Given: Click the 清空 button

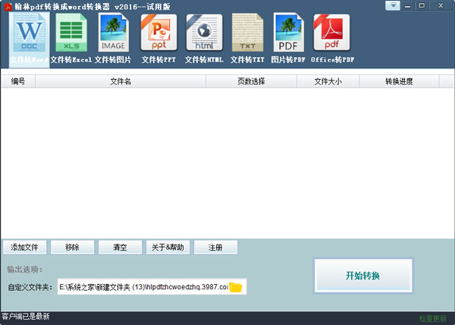Looking at the screenshot, I should point(120,248).
